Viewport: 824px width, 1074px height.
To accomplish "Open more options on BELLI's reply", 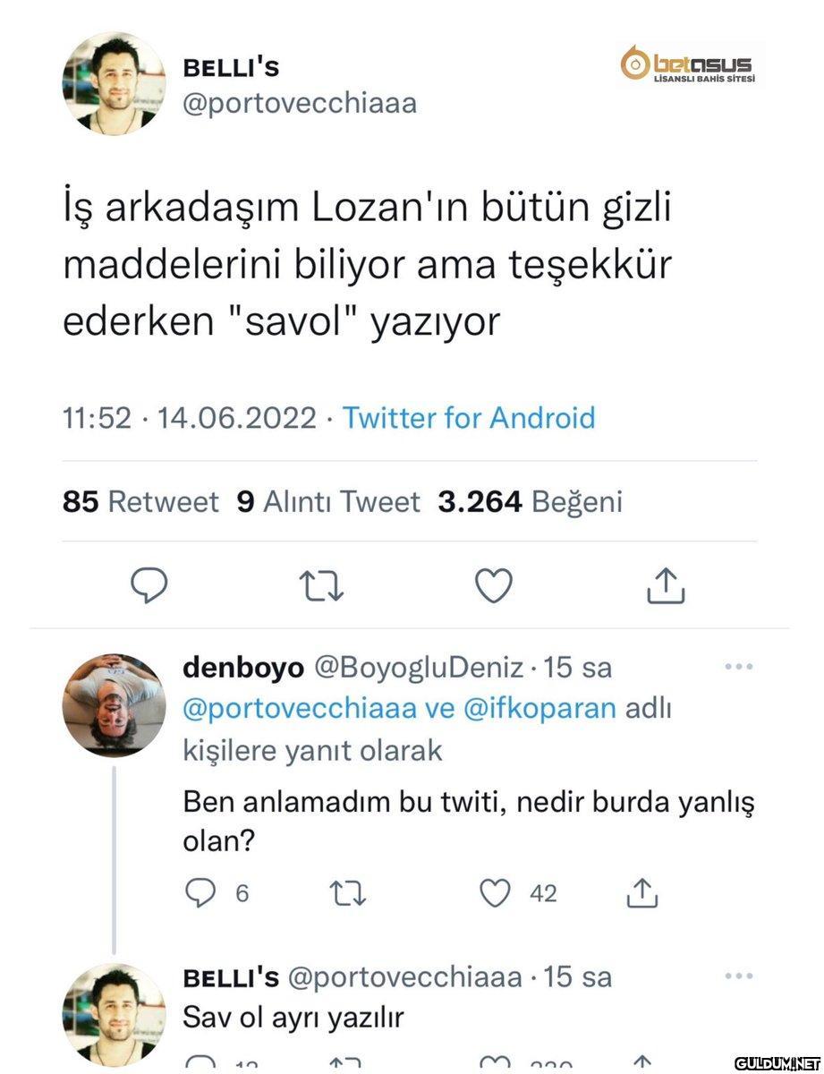I will 739,976.
